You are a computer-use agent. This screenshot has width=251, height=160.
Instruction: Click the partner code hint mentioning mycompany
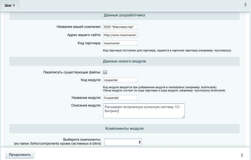pyautogui.click(x=168, y=50)
